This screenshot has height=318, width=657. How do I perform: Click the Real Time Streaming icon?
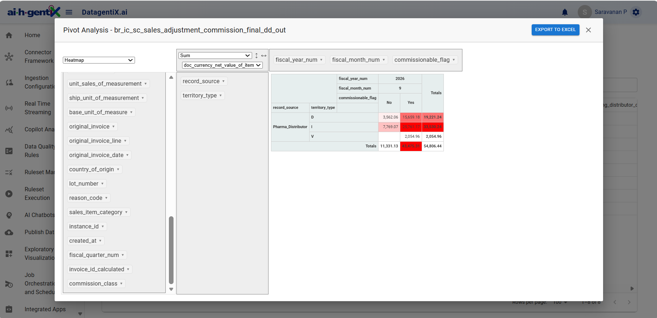click(x=9, y=108)
